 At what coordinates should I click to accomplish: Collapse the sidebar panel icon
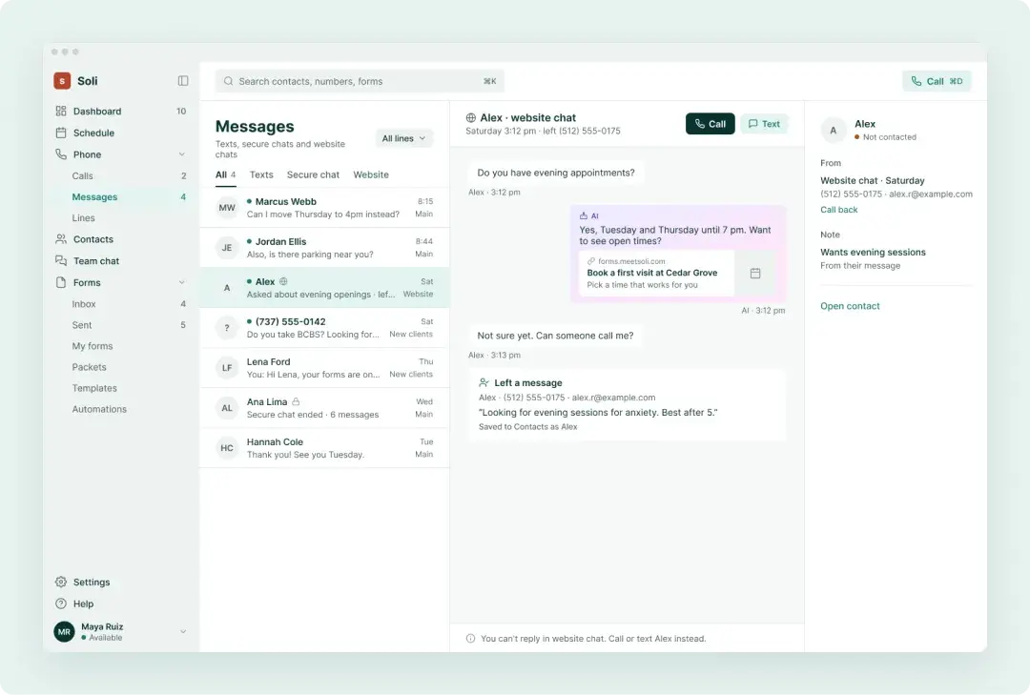point(183,81)
